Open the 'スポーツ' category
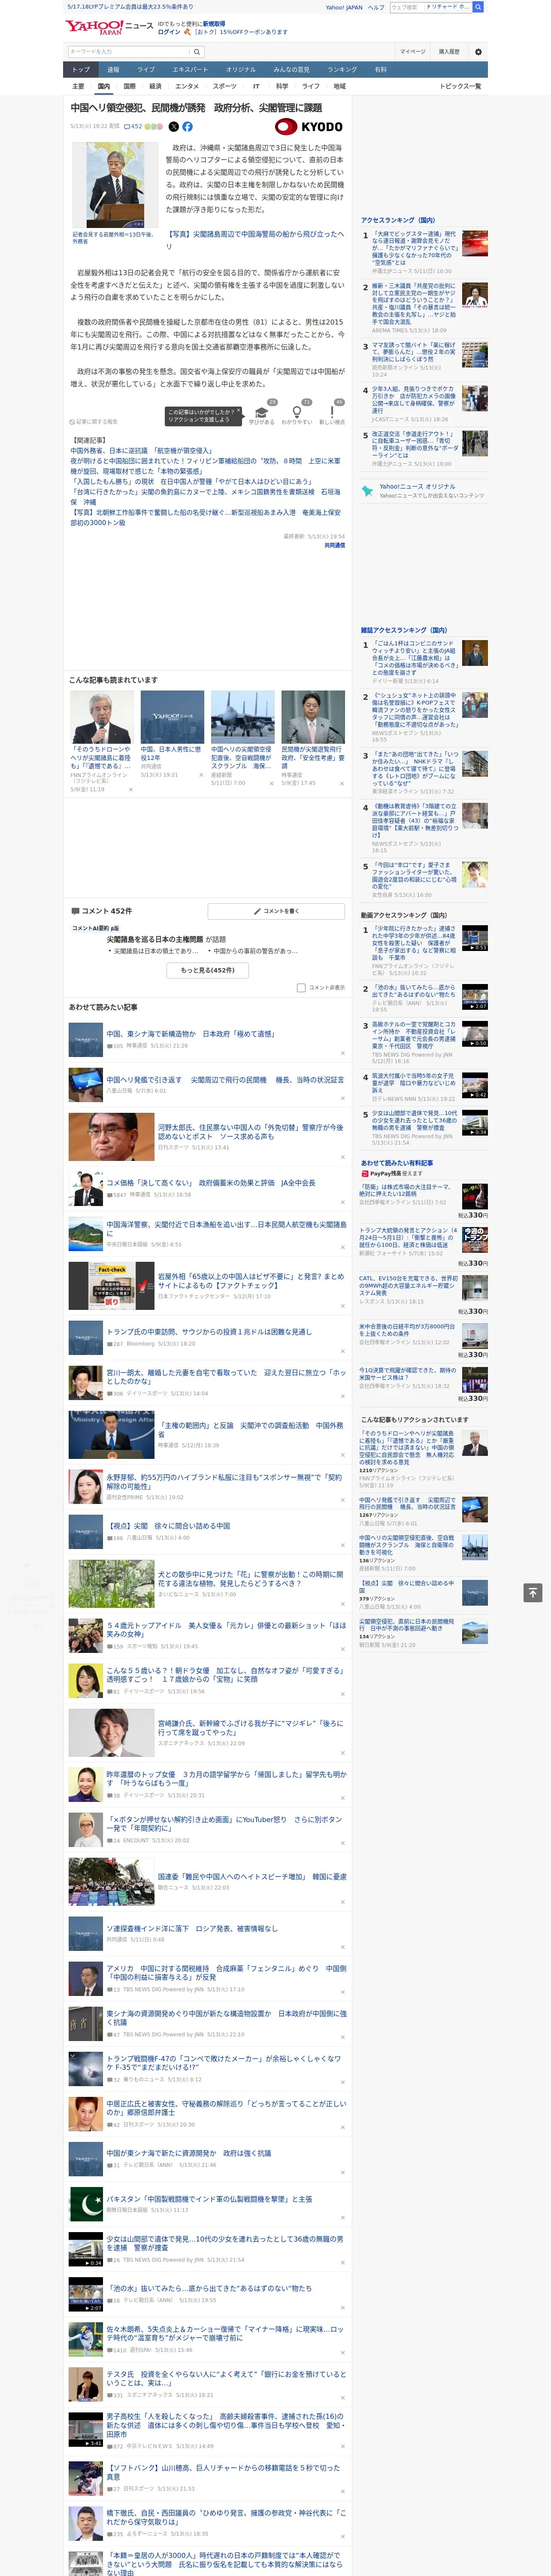The height and width of the screenshot is (2576, 551). [225, 87]
